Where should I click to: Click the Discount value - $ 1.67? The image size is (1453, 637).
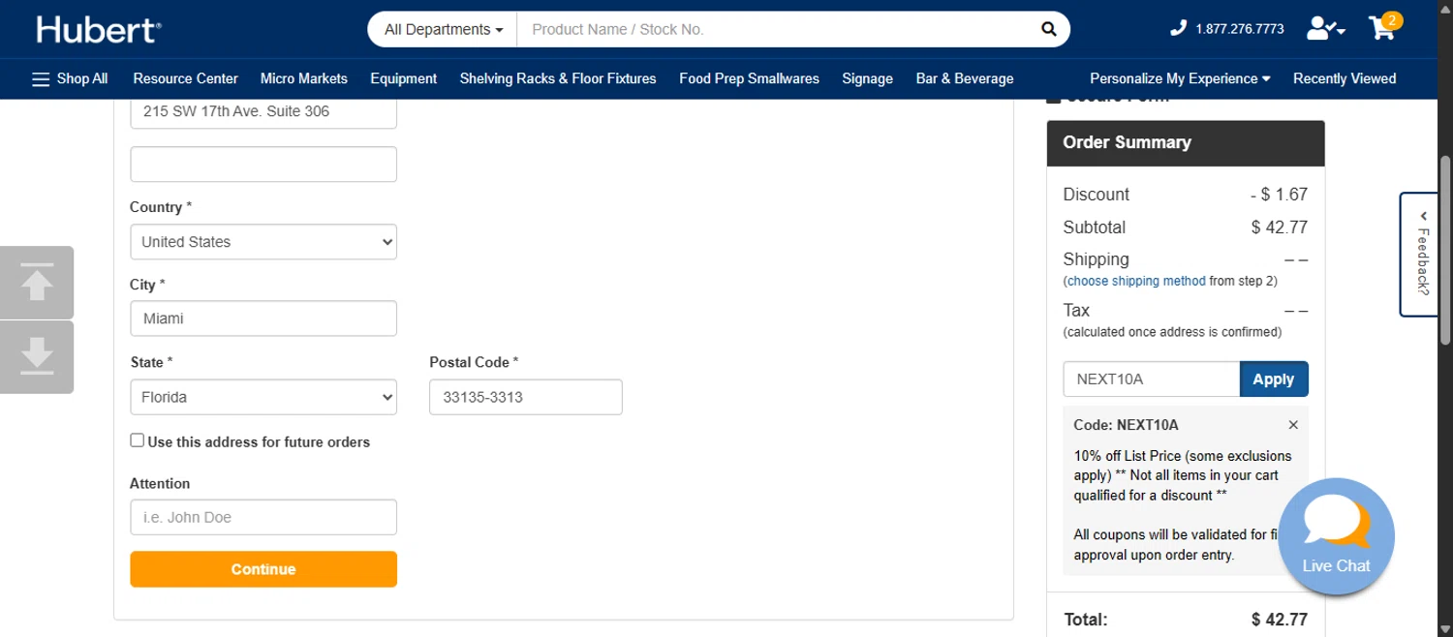click(1279, 195)
